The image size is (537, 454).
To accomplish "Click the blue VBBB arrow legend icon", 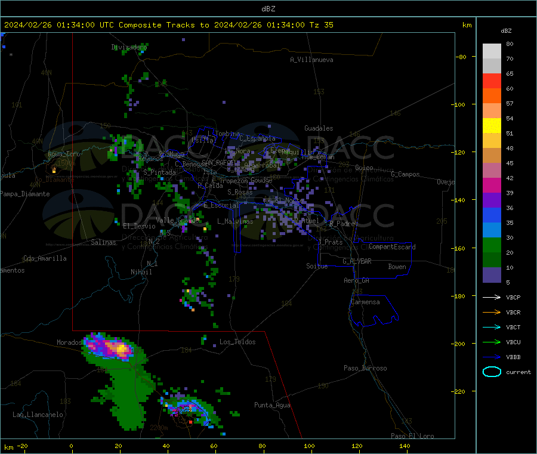I will tap(492, 357).
